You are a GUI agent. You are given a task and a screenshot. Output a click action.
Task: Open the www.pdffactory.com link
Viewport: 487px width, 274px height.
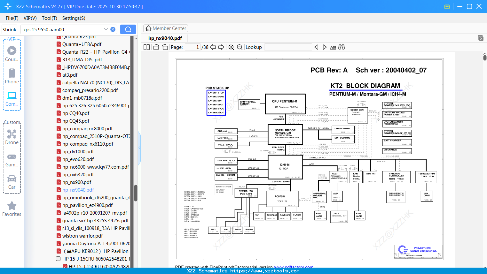294,266
